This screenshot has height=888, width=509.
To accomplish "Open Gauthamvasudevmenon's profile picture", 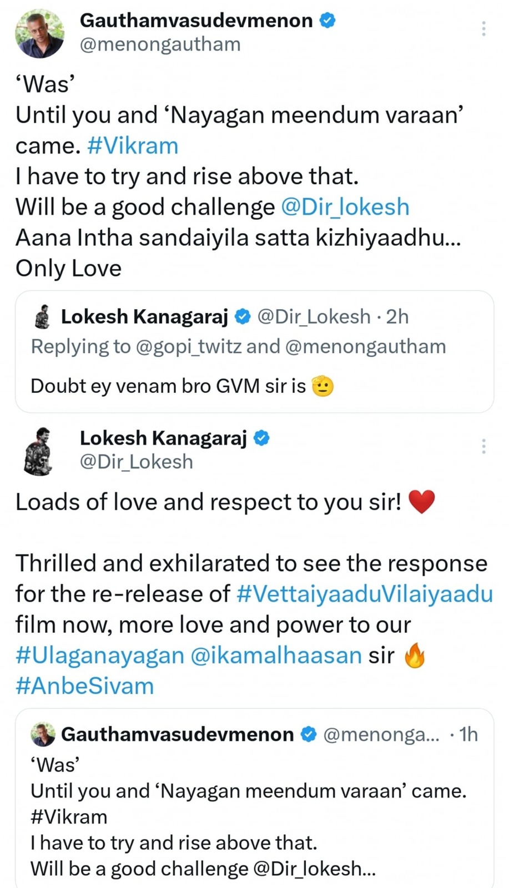I will [x=39, y=33].
